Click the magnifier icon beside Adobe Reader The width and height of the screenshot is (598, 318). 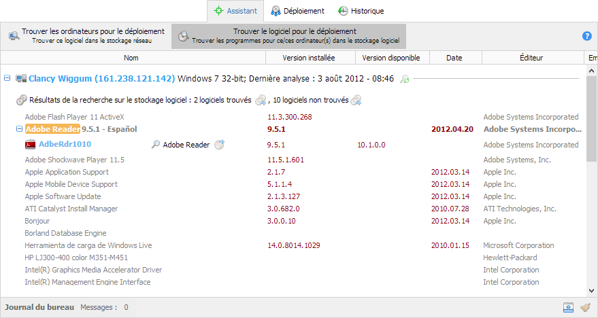click(156, 145)
